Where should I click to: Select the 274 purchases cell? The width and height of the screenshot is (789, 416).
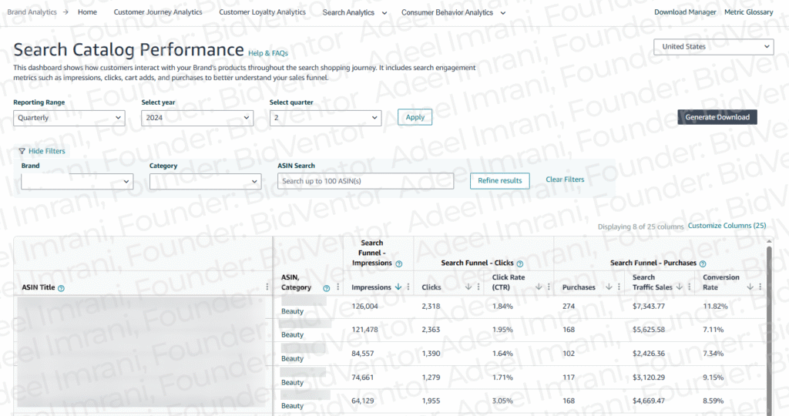[569, 307]
